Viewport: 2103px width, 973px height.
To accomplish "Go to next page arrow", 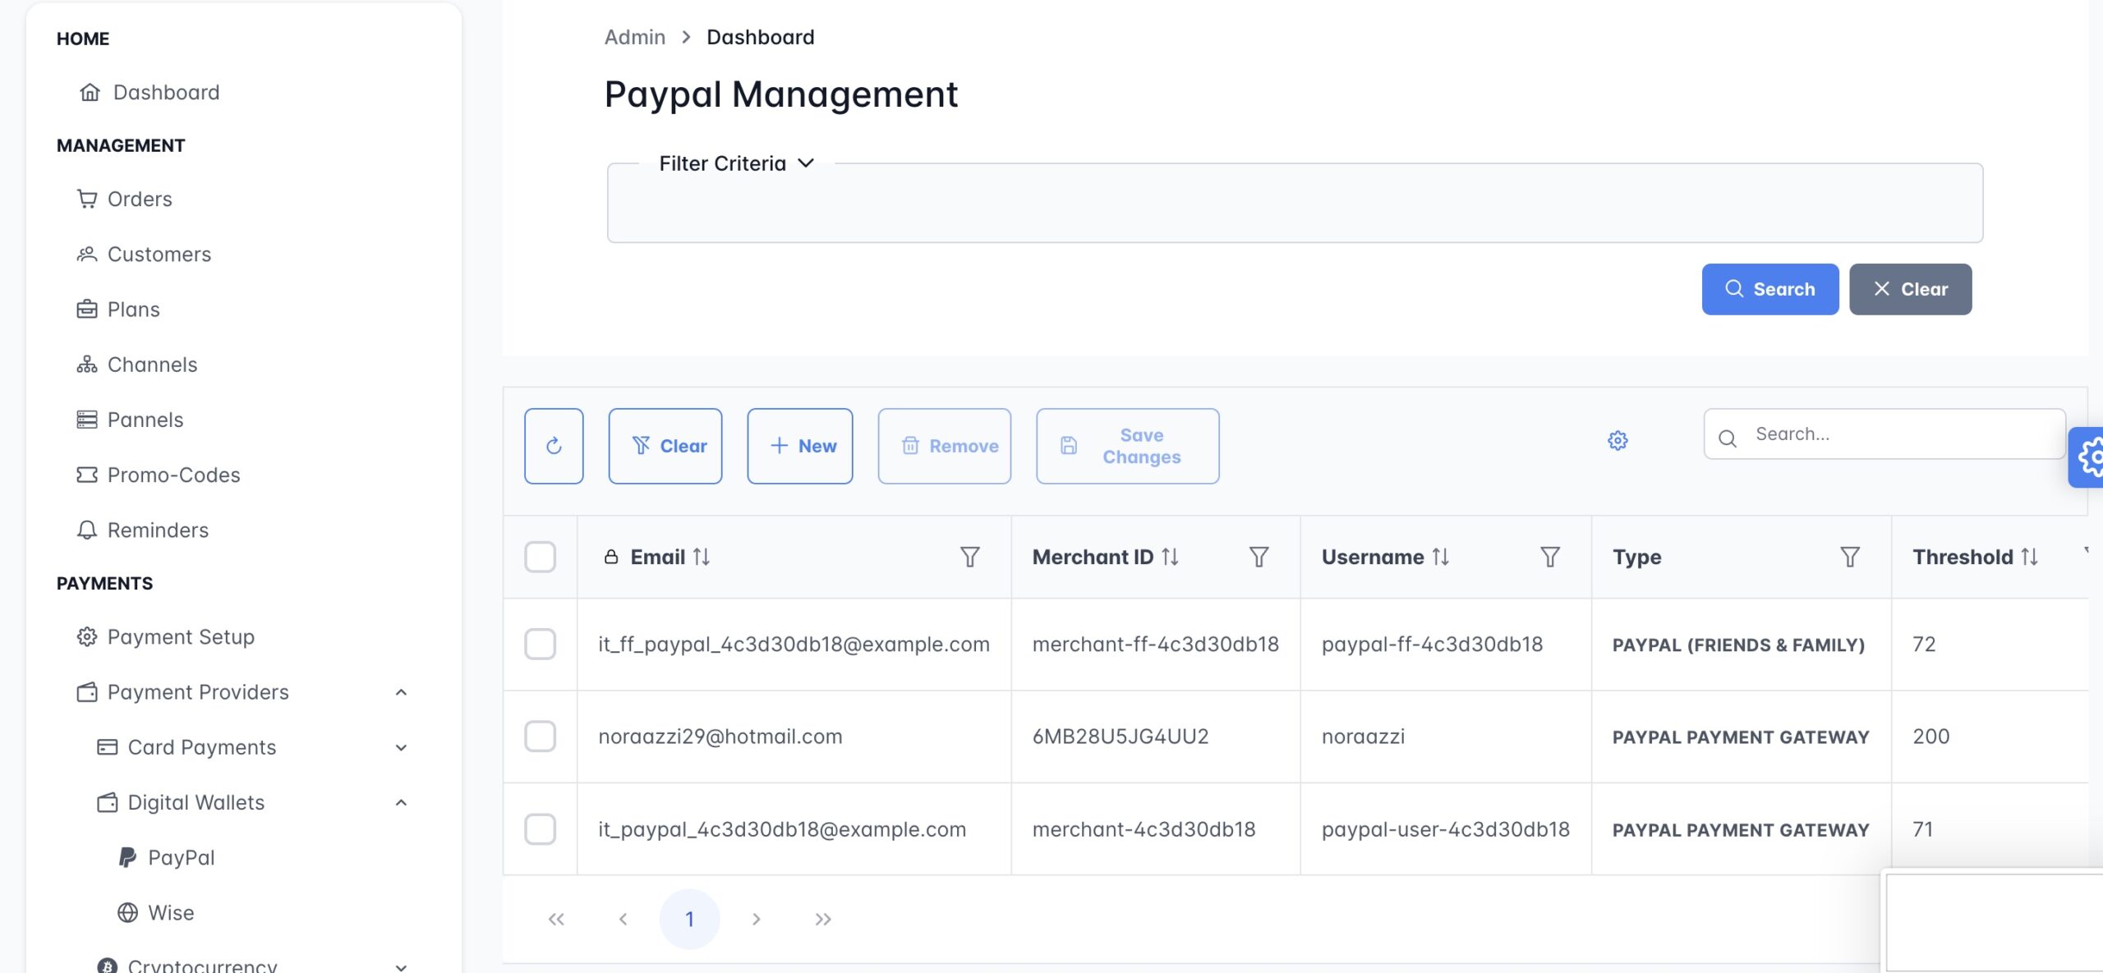I will 757,919.
